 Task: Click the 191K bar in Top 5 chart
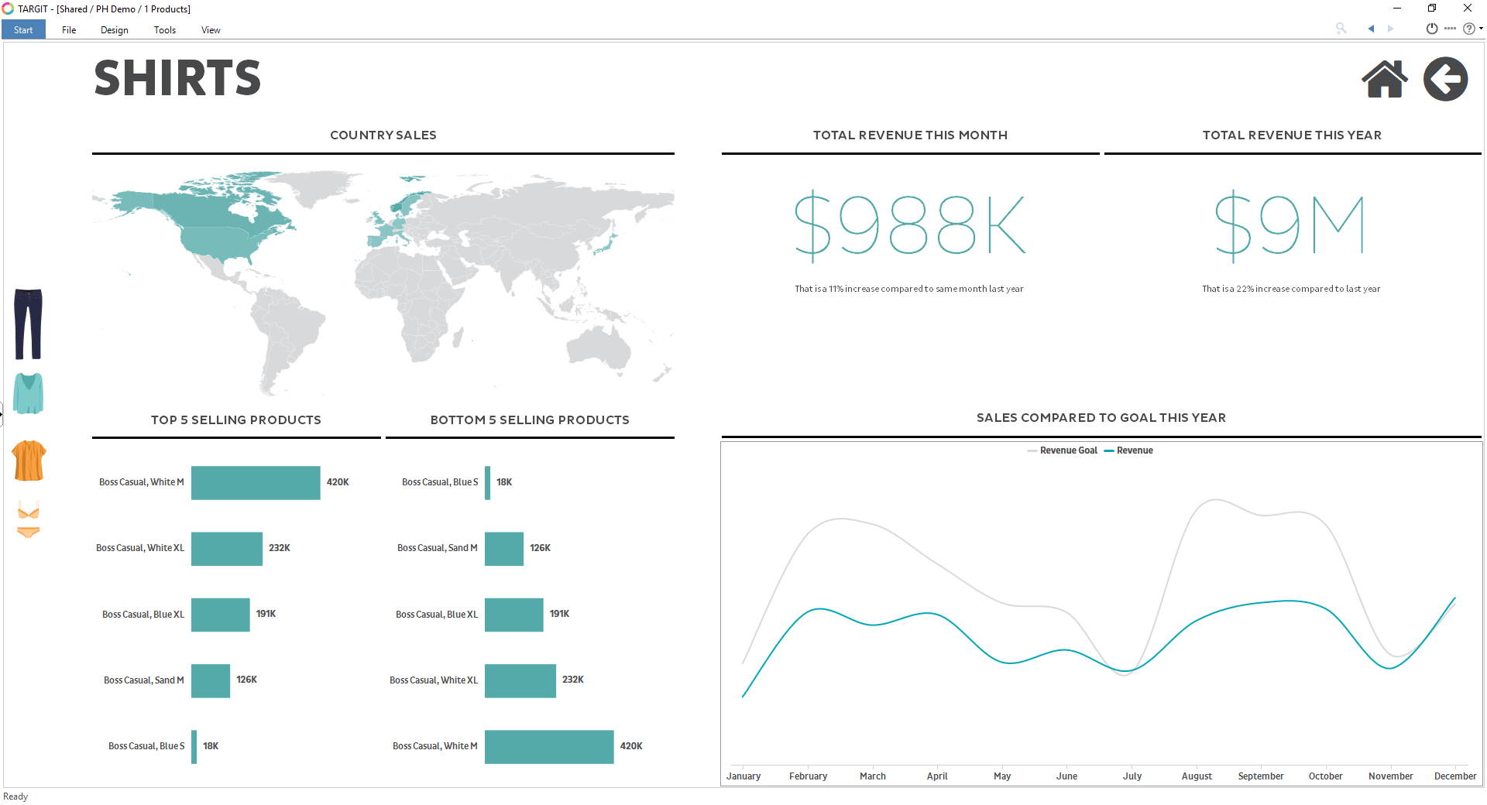[221, 615]
